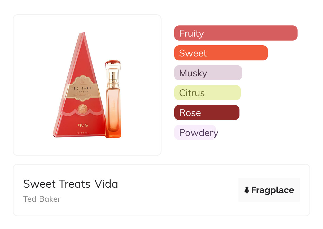Choose the Citrus accord bar
This screenshot has width=323, height=229.
pyautogui.click(x=207, y=93)
